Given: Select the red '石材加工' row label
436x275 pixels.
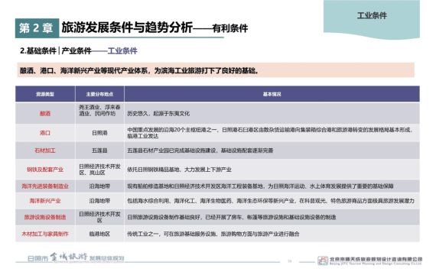Looking at the screenshot, I should [45, 150].
